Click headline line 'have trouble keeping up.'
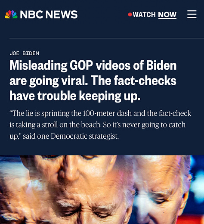This screenshot has width=204, height=224. (75, 96)
